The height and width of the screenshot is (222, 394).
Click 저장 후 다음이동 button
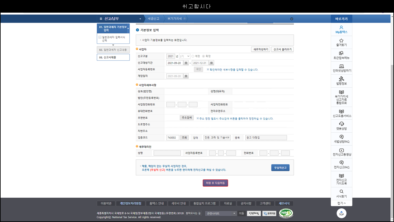click(215, 183)
